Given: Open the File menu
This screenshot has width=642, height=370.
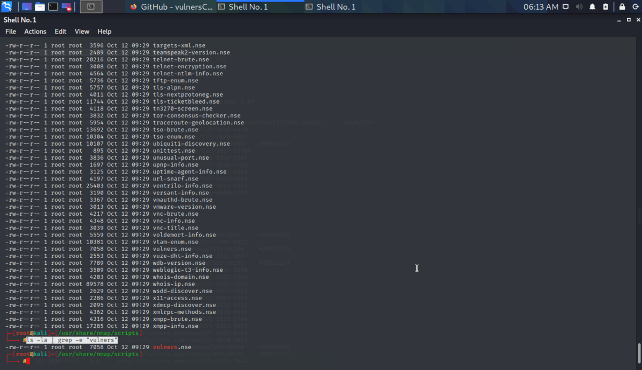Looking at the screenshot, I should click(11, 32).
